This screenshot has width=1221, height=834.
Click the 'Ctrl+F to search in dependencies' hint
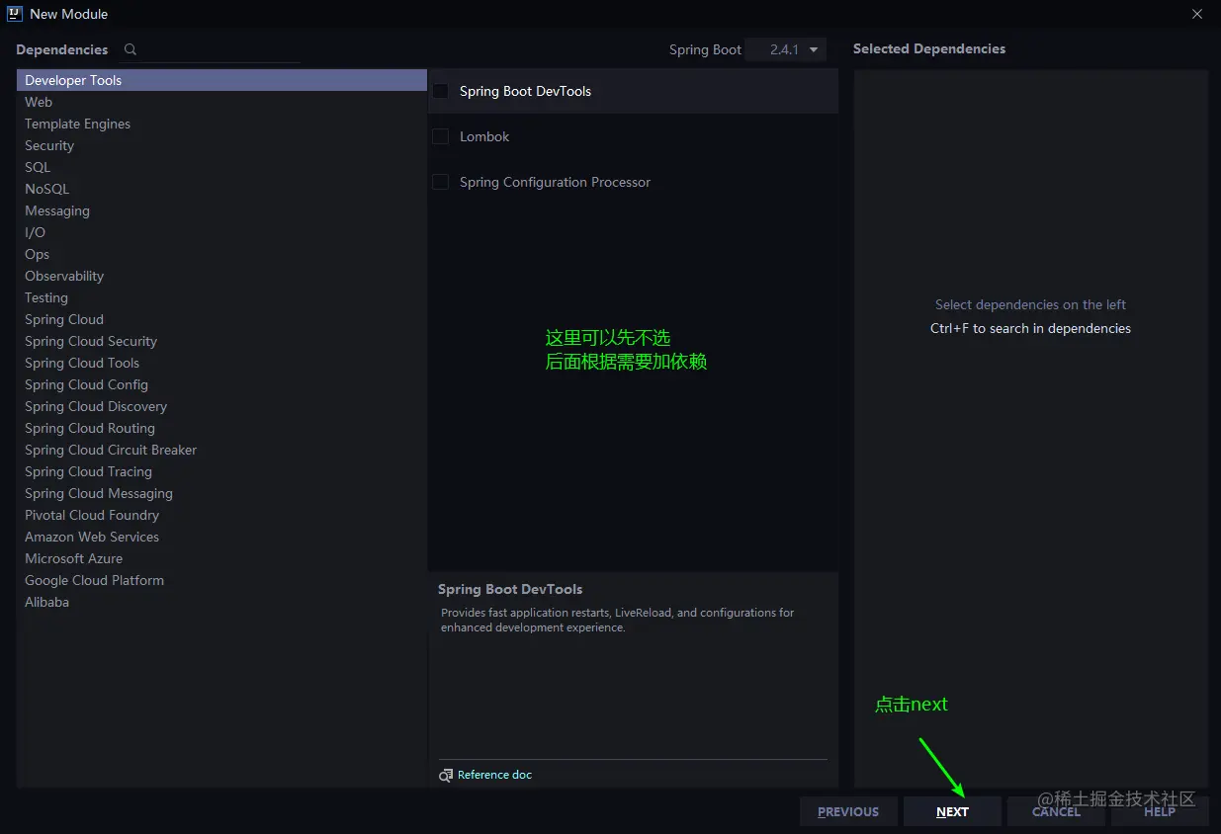pos(1030,328)
